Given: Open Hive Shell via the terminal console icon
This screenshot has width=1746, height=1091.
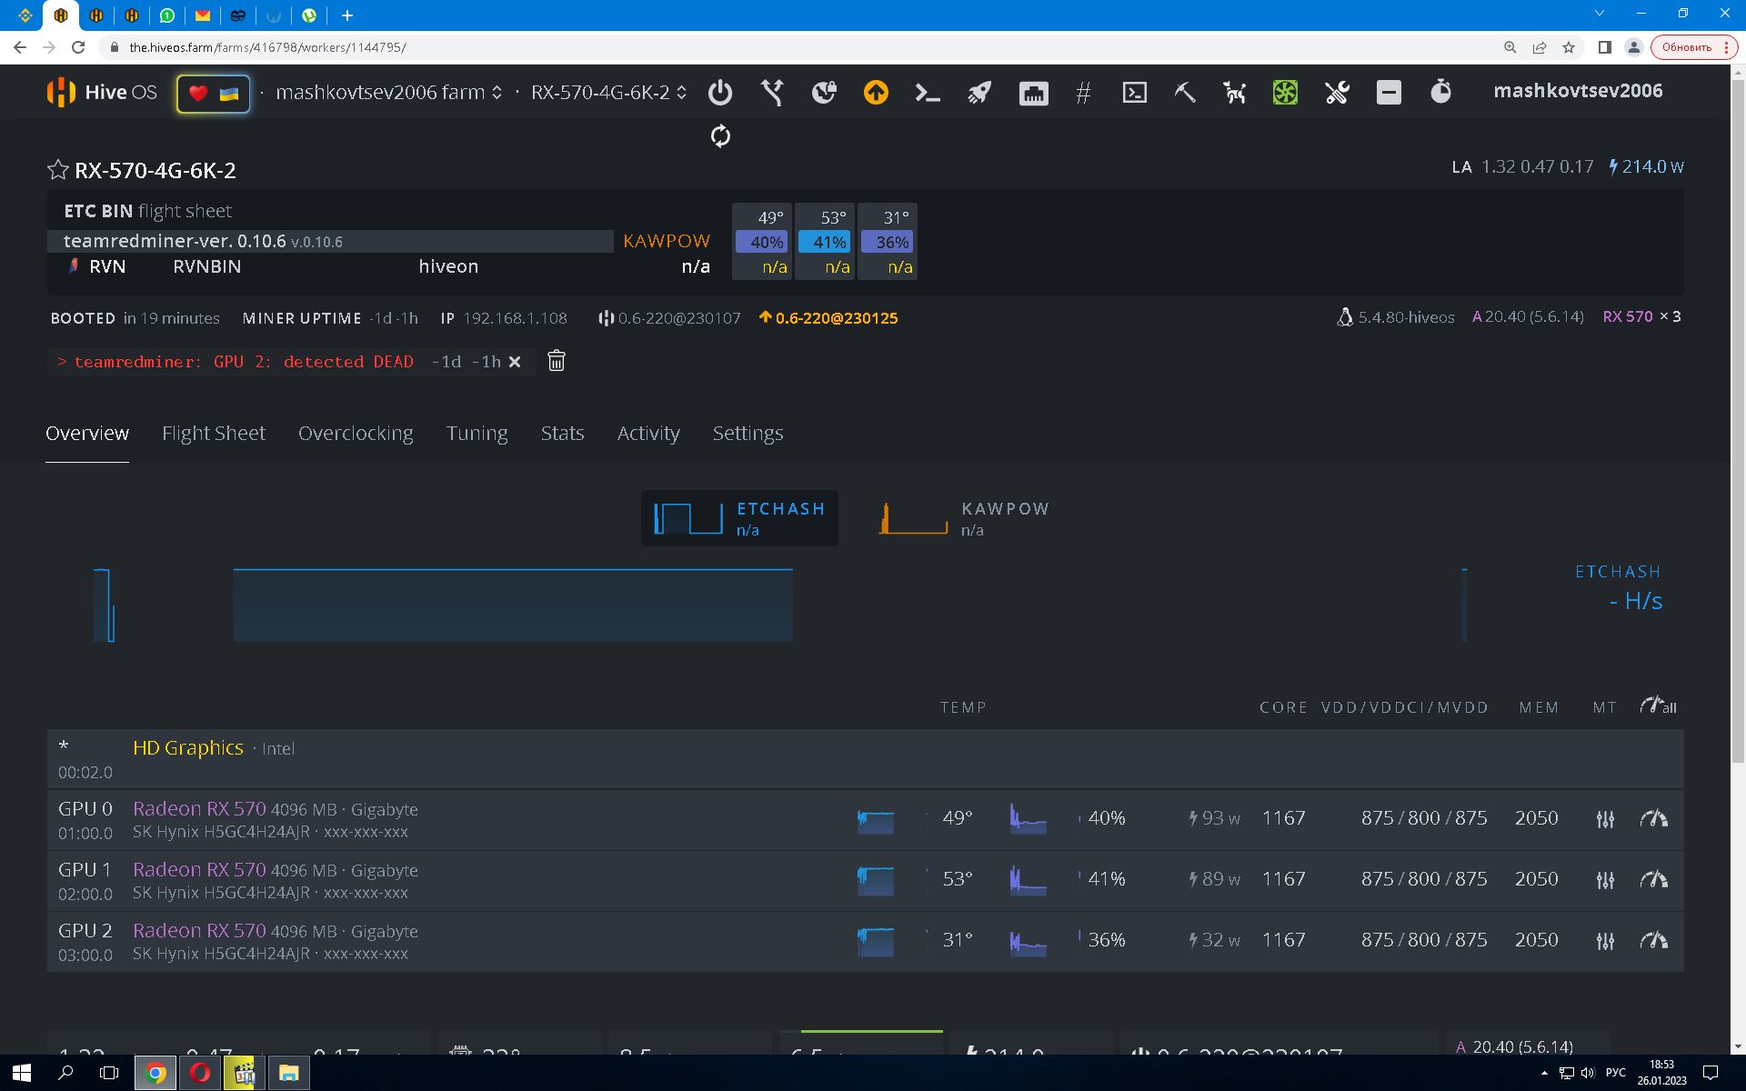Looking at the screenshot, I should pos(1133,92).
